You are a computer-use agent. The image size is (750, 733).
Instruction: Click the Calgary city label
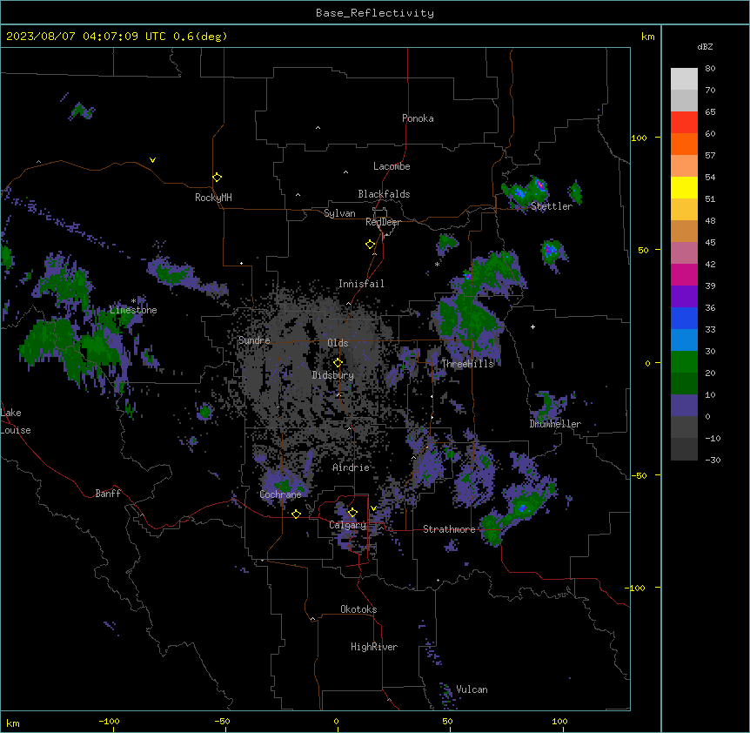click(x=347, y=525)
